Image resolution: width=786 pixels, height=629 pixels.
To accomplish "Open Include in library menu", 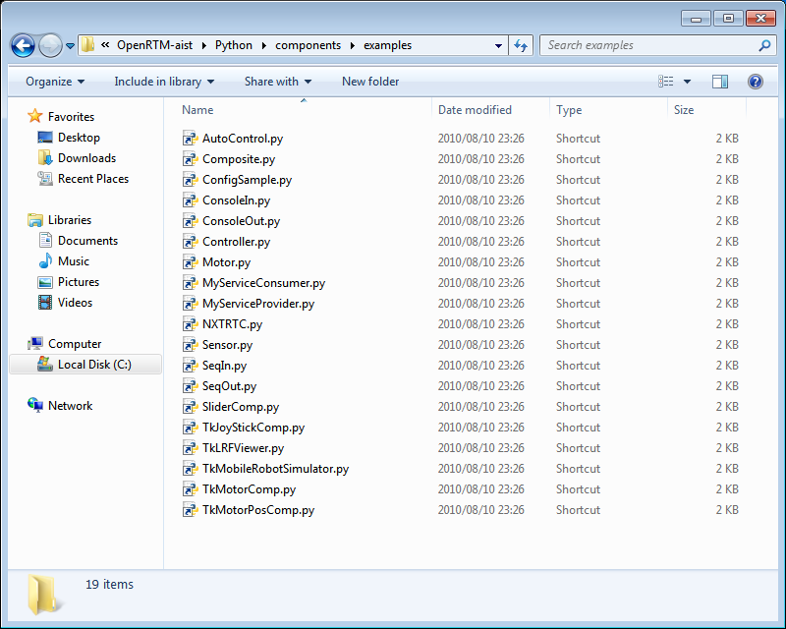I will click(164, 82).
